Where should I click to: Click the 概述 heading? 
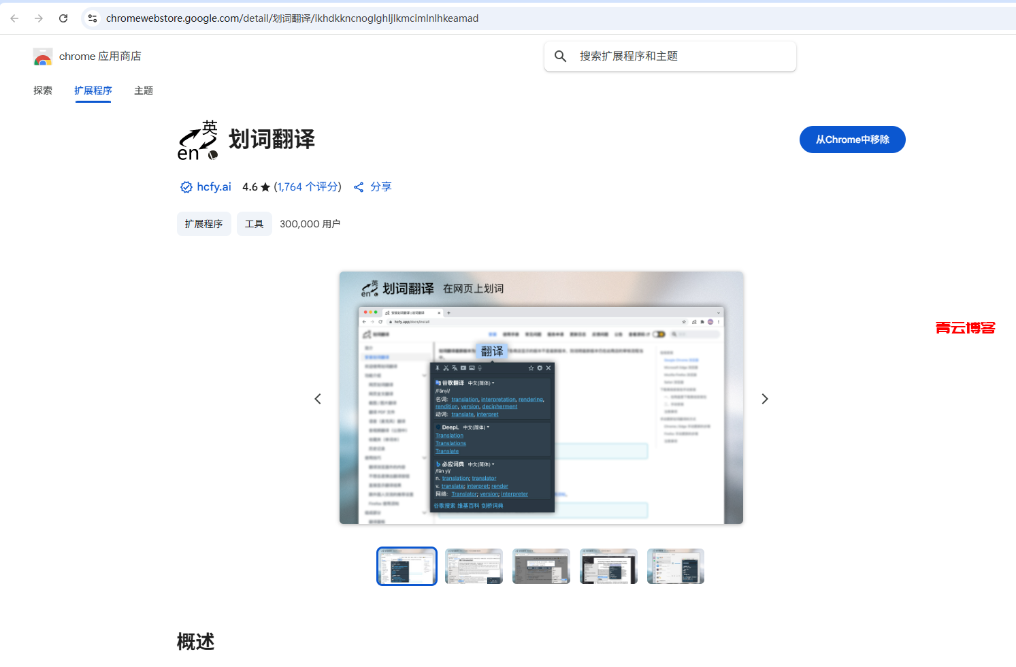click(196, 642)
